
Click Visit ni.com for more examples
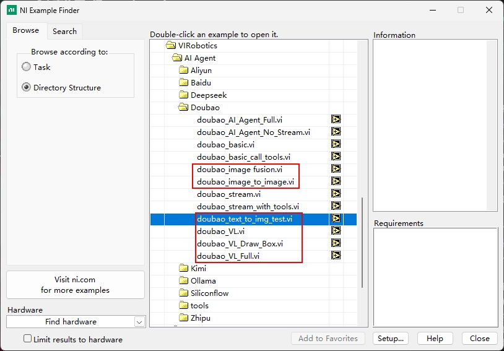(x=76, y=285)
